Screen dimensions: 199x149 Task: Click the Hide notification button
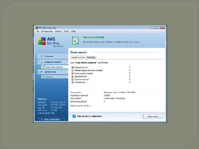coord(51,119)
